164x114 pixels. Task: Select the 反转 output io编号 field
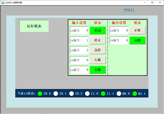119,40
